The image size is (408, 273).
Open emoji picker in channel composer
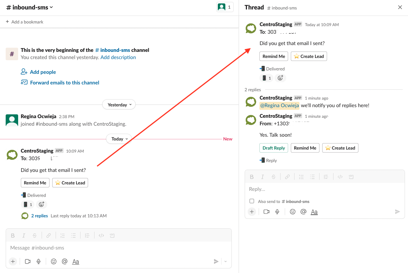point(54,261)
